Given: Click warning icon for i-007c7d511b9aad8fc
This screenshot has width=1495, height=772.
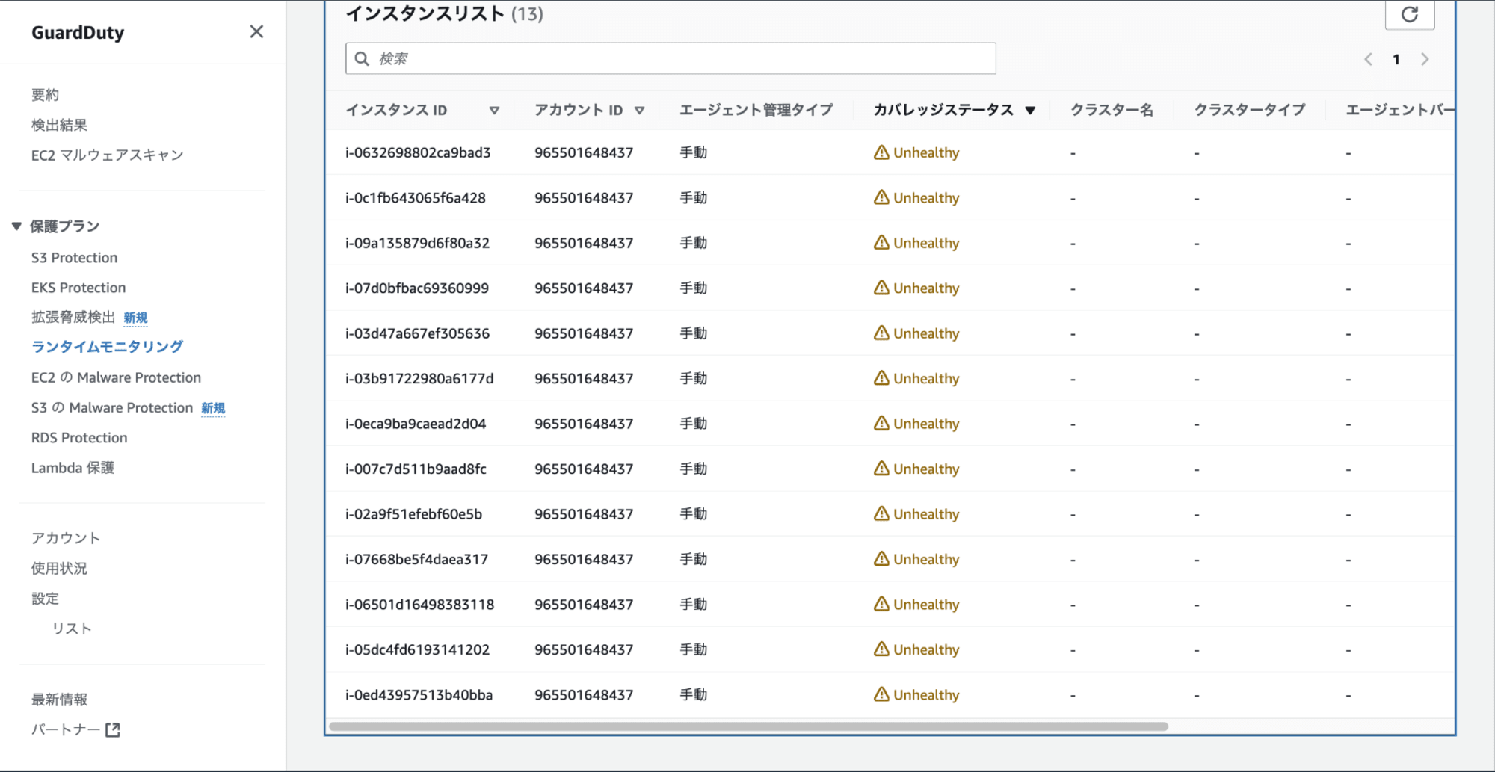Looking at the screenshot, I should tap(881, 469).
